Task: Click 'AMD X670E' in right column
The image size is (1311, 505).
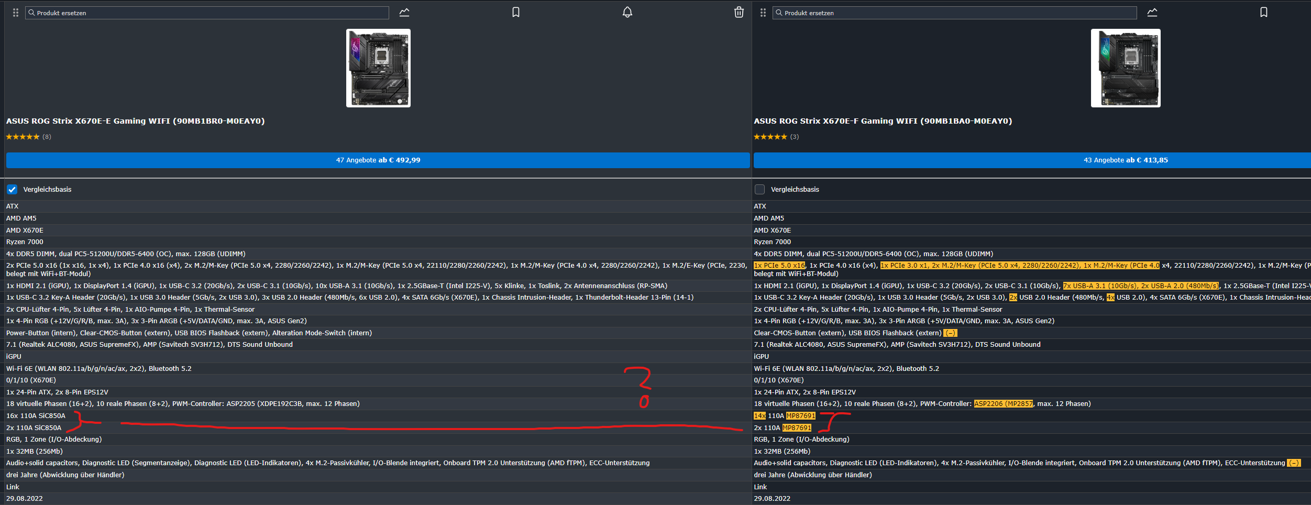Action: click(x=773, y=230)
